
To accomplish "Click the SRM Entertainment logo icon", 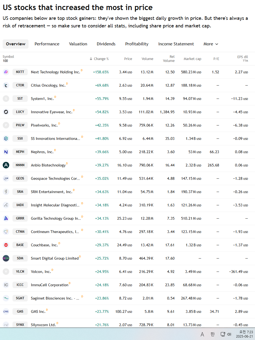I will tap(6, 192).
